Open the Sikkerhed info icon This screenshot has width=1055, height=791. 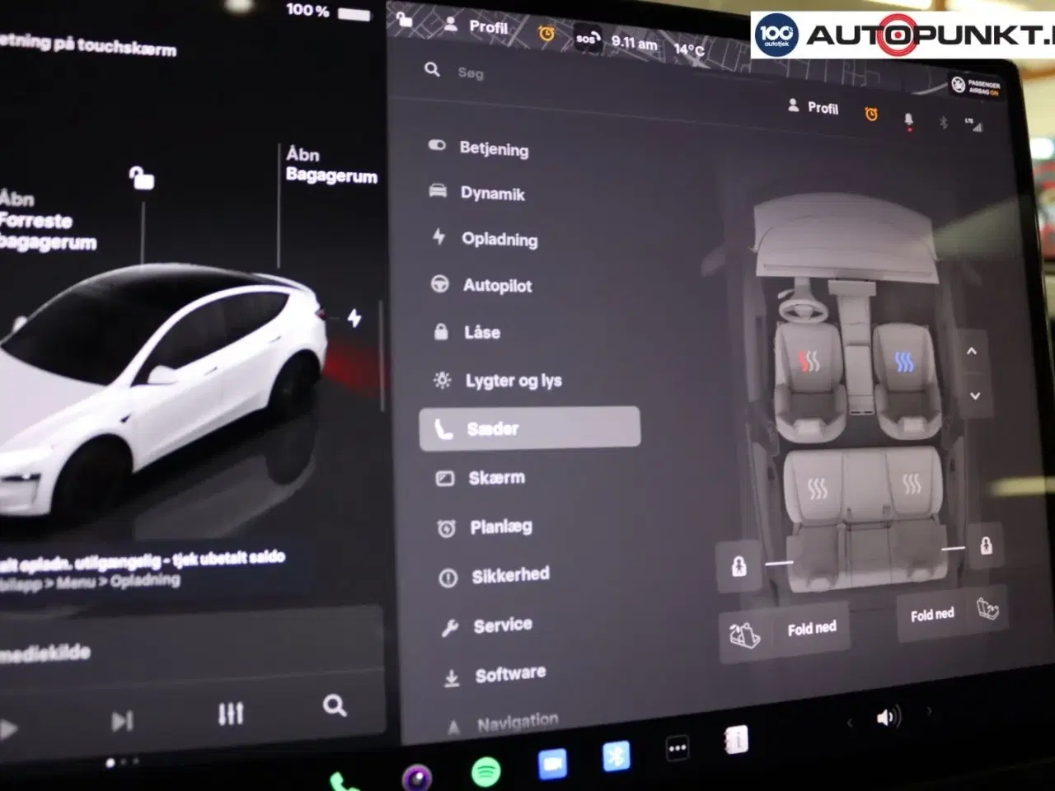448,576
